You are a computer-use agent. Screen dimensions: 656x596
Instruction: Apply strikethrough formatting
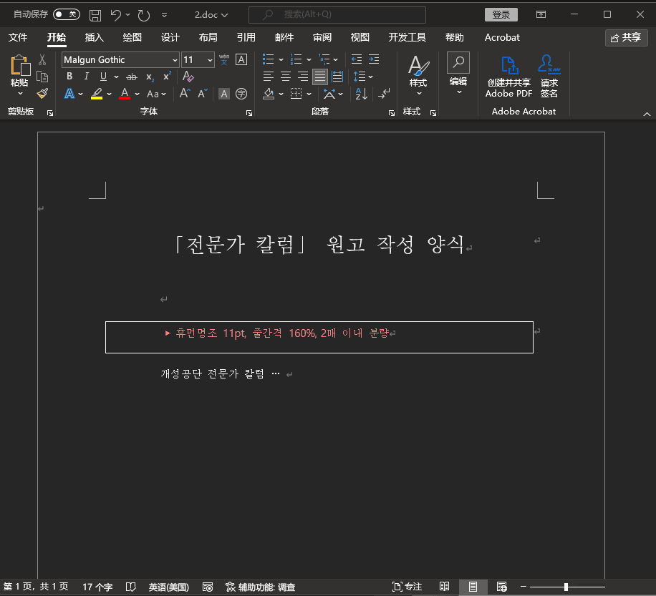click(131, 77)
